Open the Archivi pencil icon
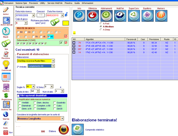 [6, 10]
